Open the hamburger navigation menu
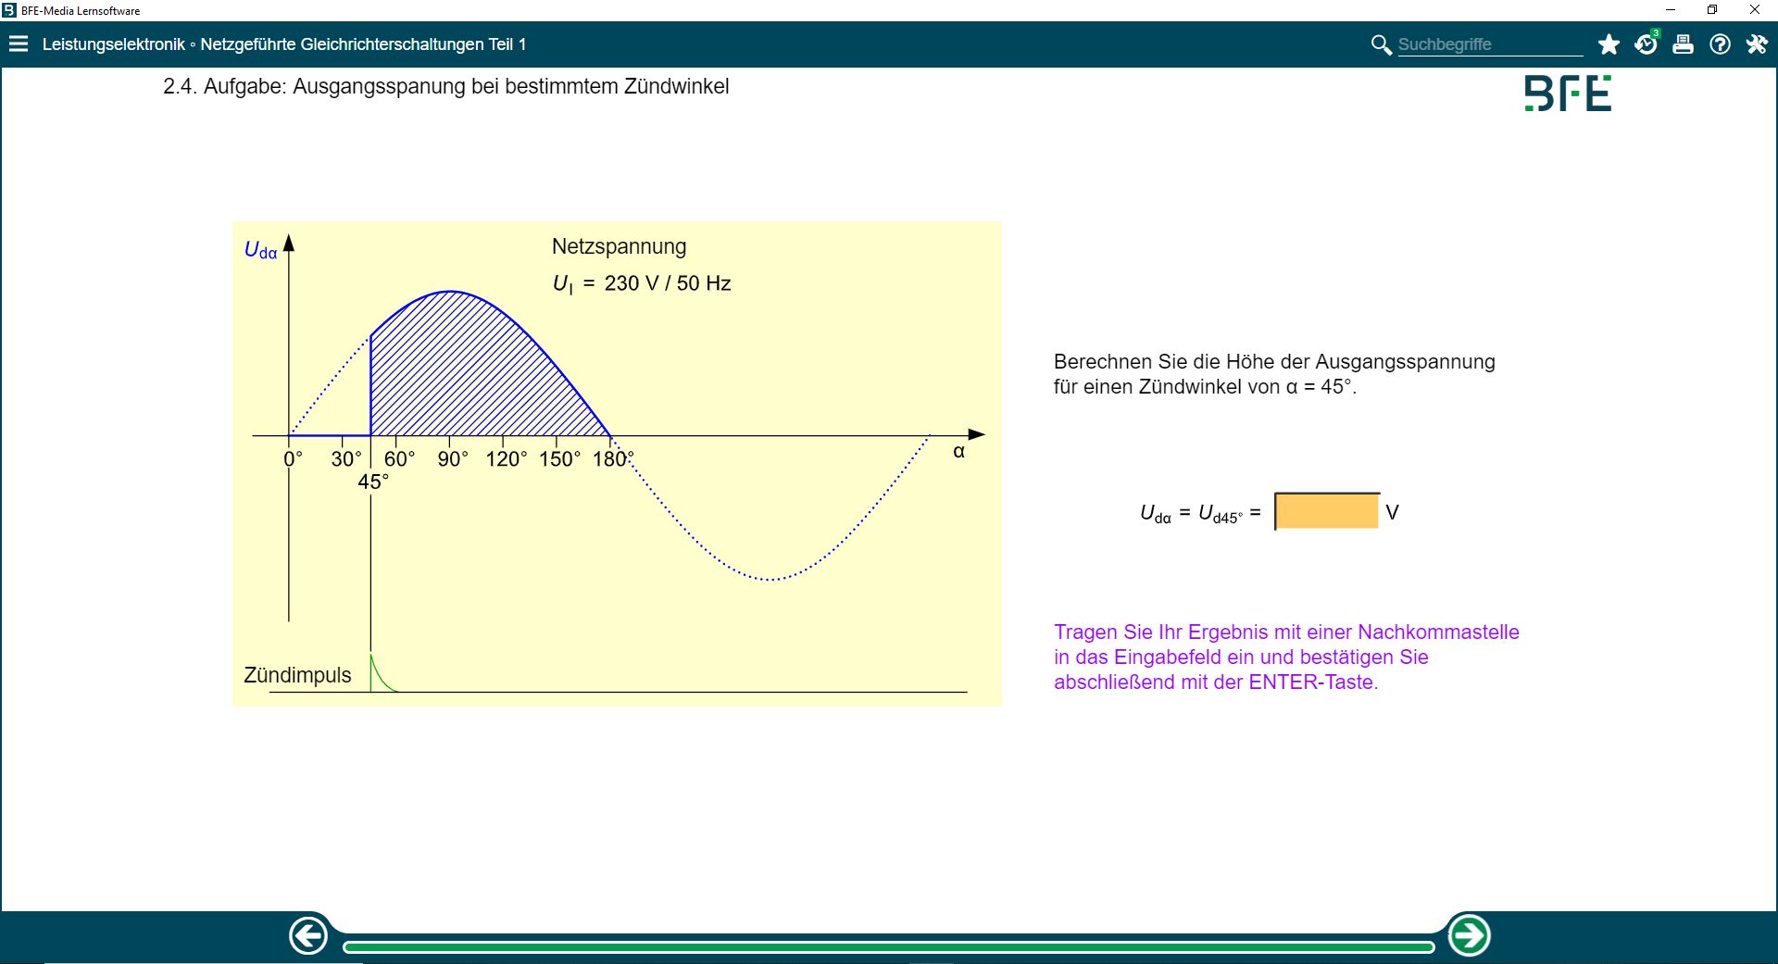 tap(19, 44)
